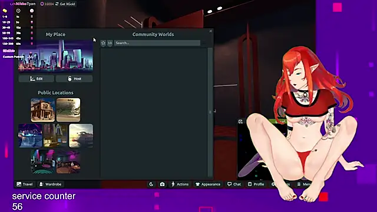Viewport: 377px width, 212px height.
Task: Click the service counter text overlay
Action: coord(44,196)
